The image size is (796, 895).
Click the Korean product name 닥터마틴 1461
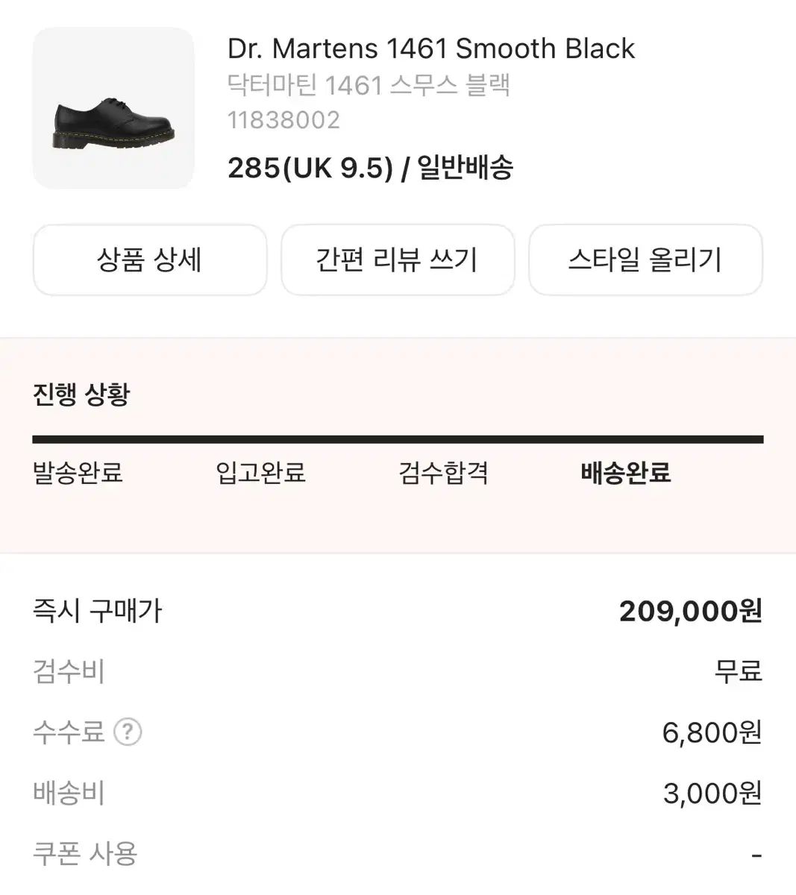(369, 86)
